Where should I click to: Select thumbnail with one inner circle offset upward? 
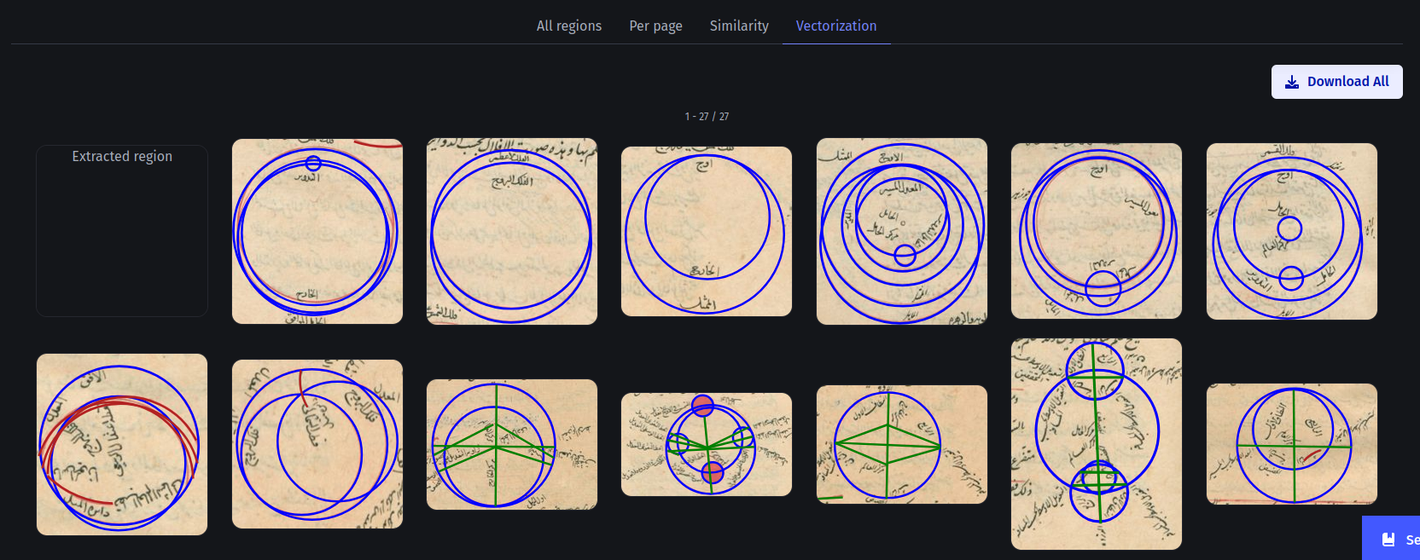(x=706, y=231)
